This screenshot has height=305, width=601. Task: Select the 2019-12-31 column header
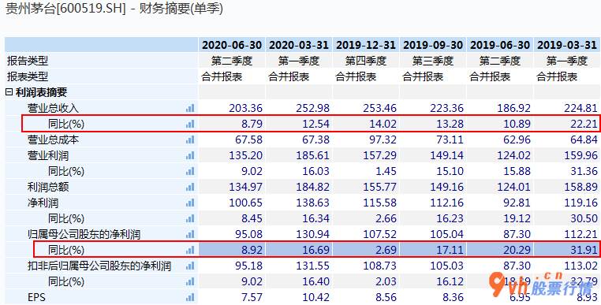366,45
